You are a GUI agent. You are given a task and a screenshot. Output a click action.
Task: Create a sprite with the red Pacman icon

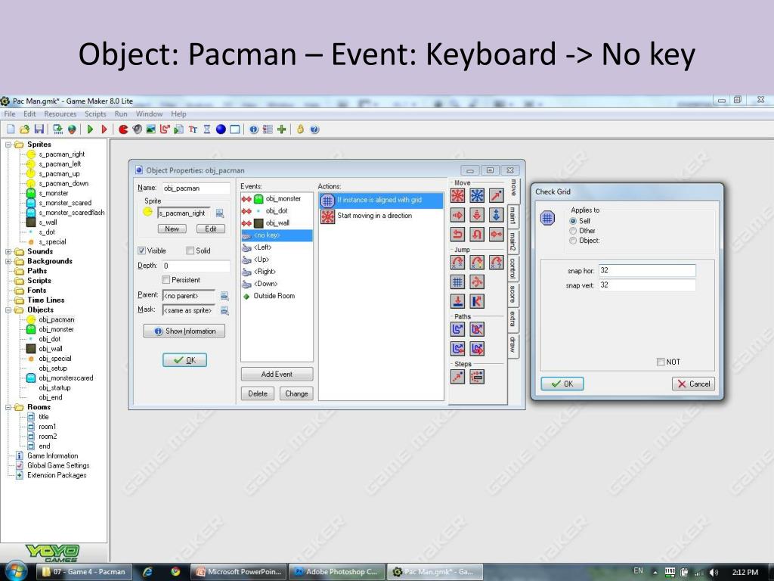(123, 129)
